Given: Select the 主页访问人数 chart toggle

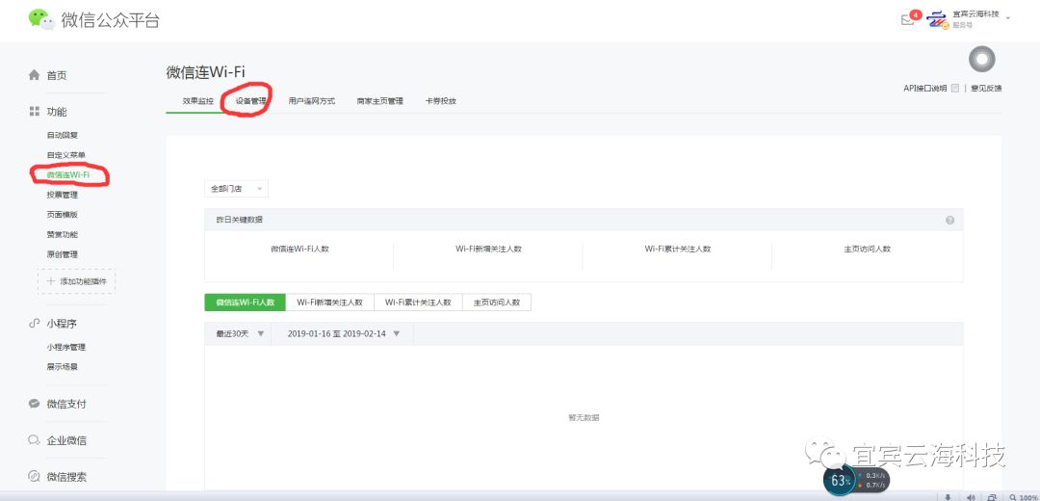Looking at the screenshot, I should coord(497,303).
